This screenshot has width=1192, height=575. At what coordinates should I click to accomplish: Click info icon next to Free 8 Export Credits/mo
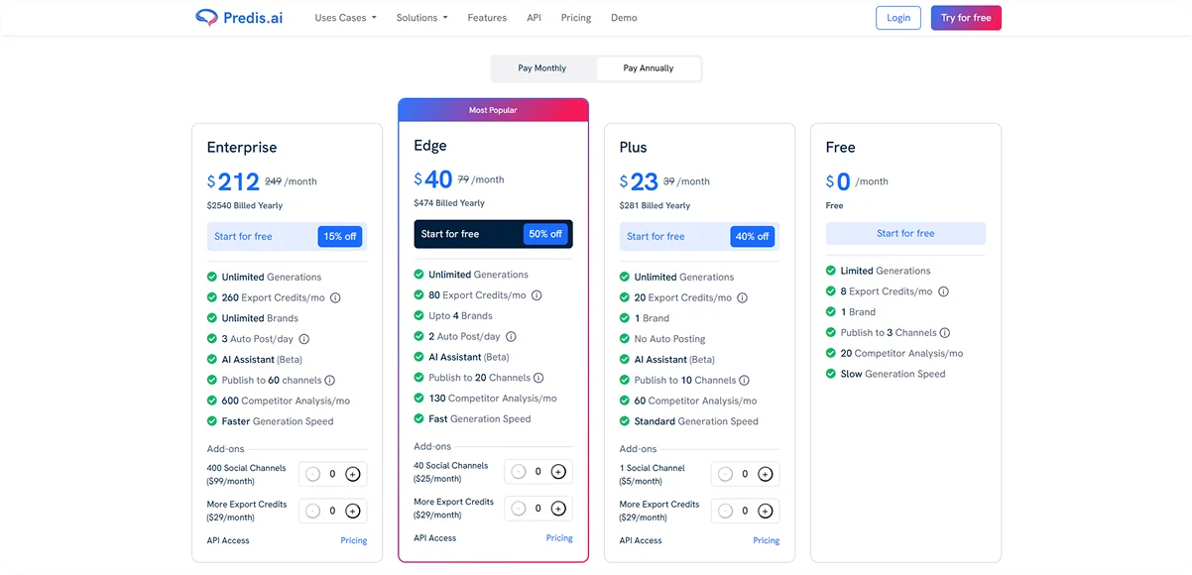943,290
